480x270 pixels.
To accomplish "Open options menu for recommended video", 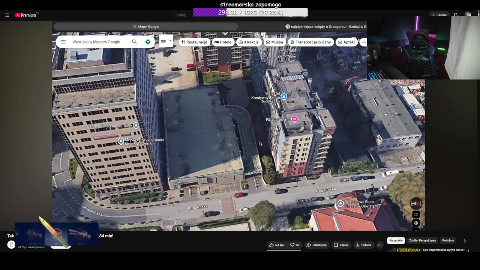I will [468, 250].
